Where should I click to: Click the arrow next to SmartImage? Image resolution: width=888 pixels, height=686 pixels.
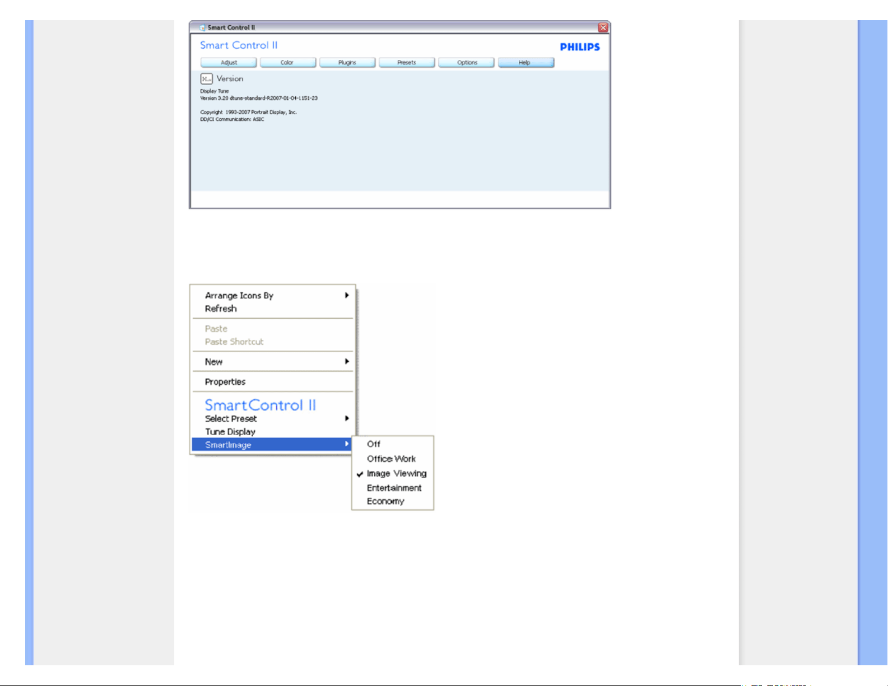[347, 444]
